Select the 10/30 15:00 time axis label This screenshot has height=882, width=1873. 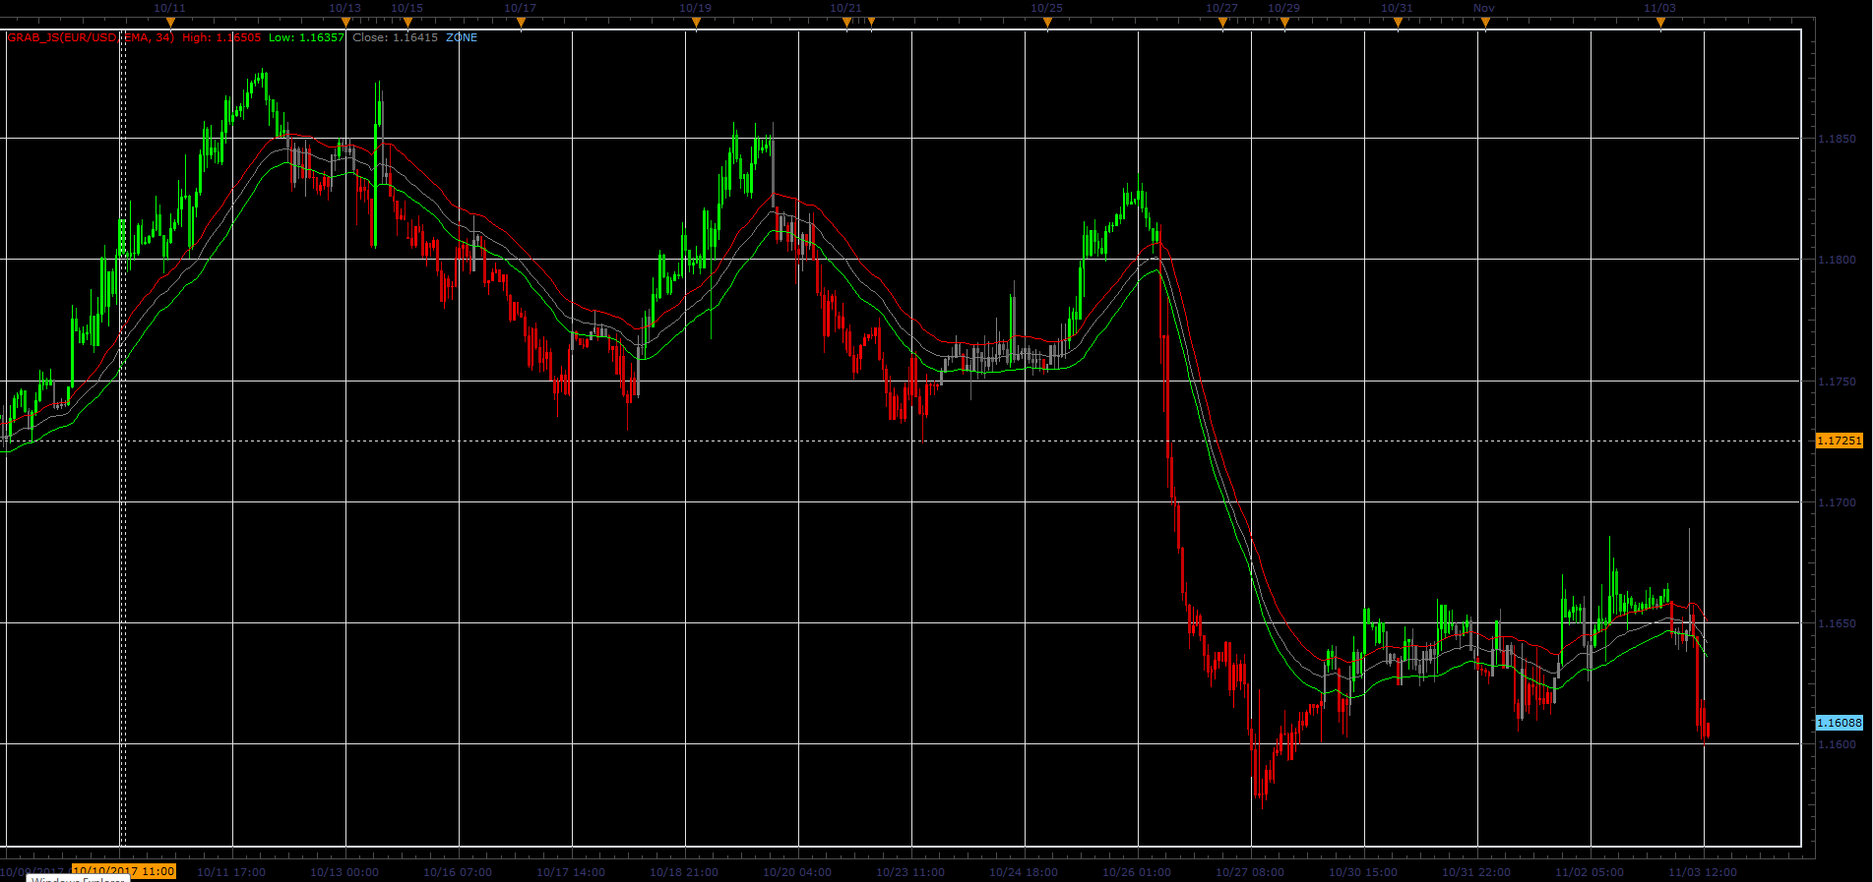click(x=1363, y=872)
